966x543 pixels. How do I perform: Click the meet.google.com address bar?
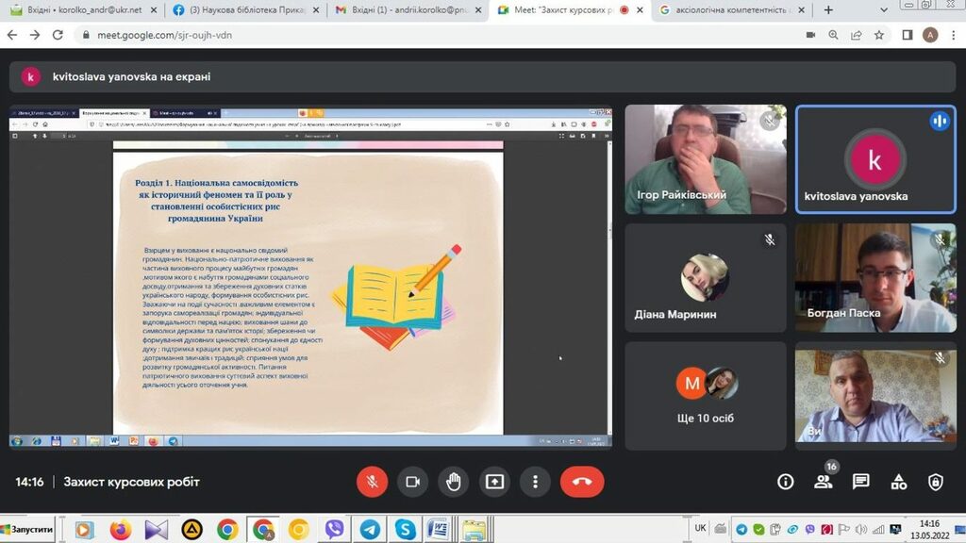pos(377,35)
